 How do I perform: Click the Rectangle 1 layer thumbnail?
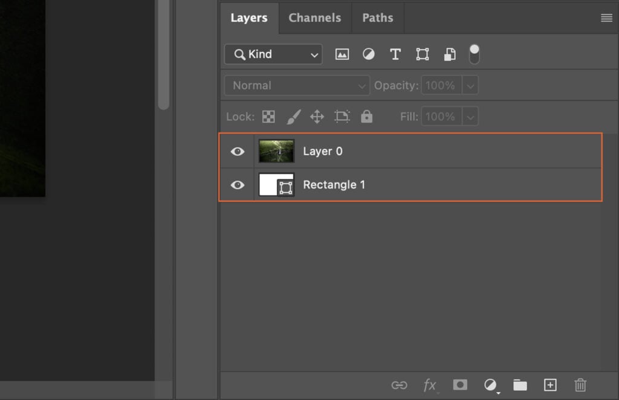click(x=276, y=185)
